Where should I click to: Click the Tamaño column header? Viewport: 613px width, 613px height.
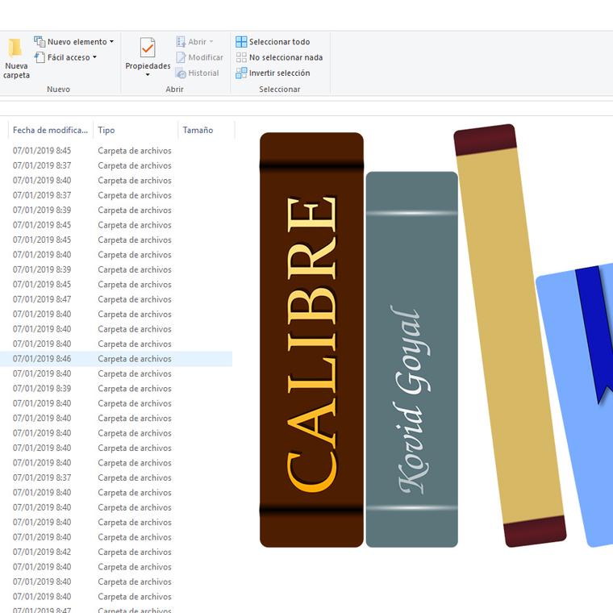(198, 130)
